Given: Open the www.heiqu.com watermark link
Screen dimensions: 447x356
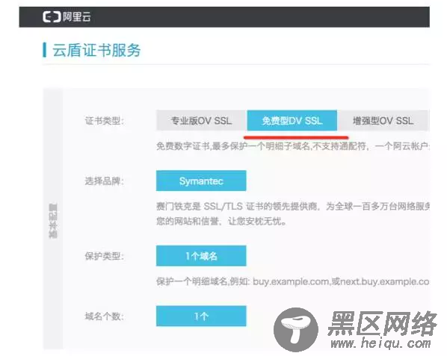Looking at the screenshot, I should pos(380,343).
